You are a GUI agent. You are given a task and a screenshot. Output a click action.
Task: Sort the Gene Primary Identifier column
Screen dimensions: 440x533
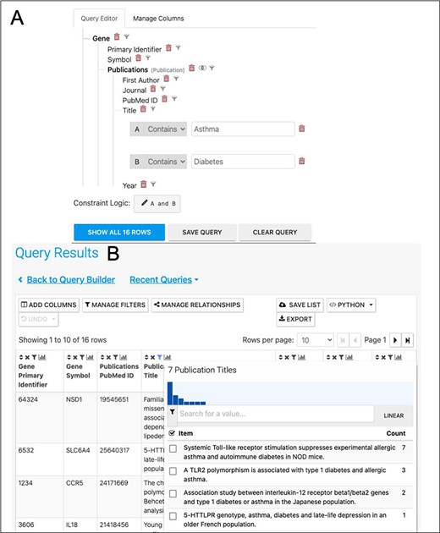21,357
